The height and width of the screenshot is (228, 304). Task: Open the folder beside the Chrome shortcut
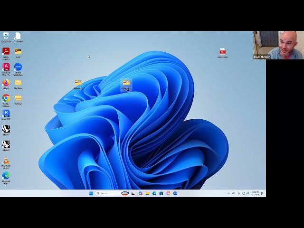tap(18, 99)
